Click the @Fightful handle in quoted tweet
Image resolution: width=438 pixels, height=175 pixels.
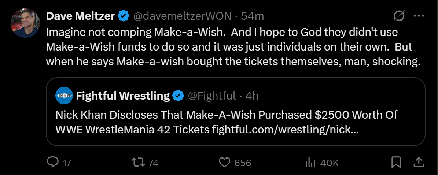click(x=212, y=96)
